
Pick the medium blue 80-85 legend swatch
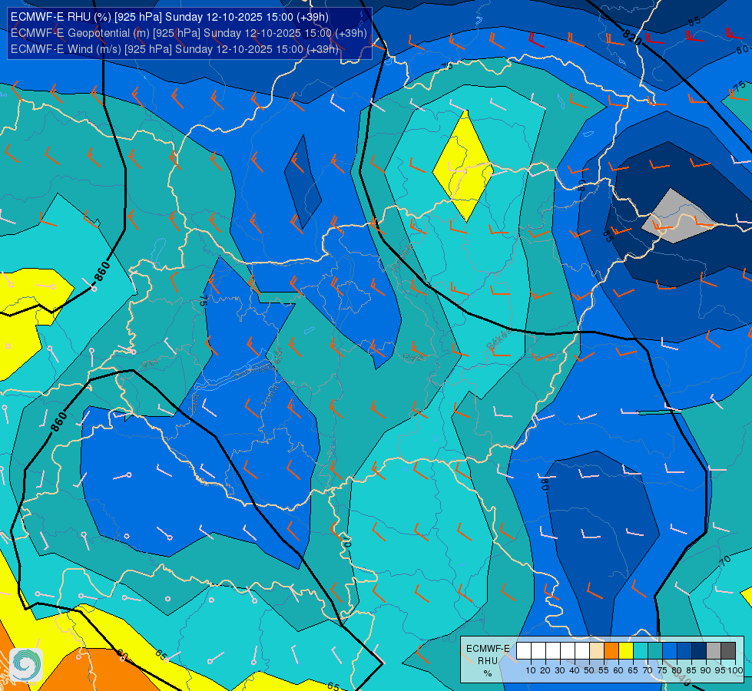pyautogui.click(x=684, y=651)
